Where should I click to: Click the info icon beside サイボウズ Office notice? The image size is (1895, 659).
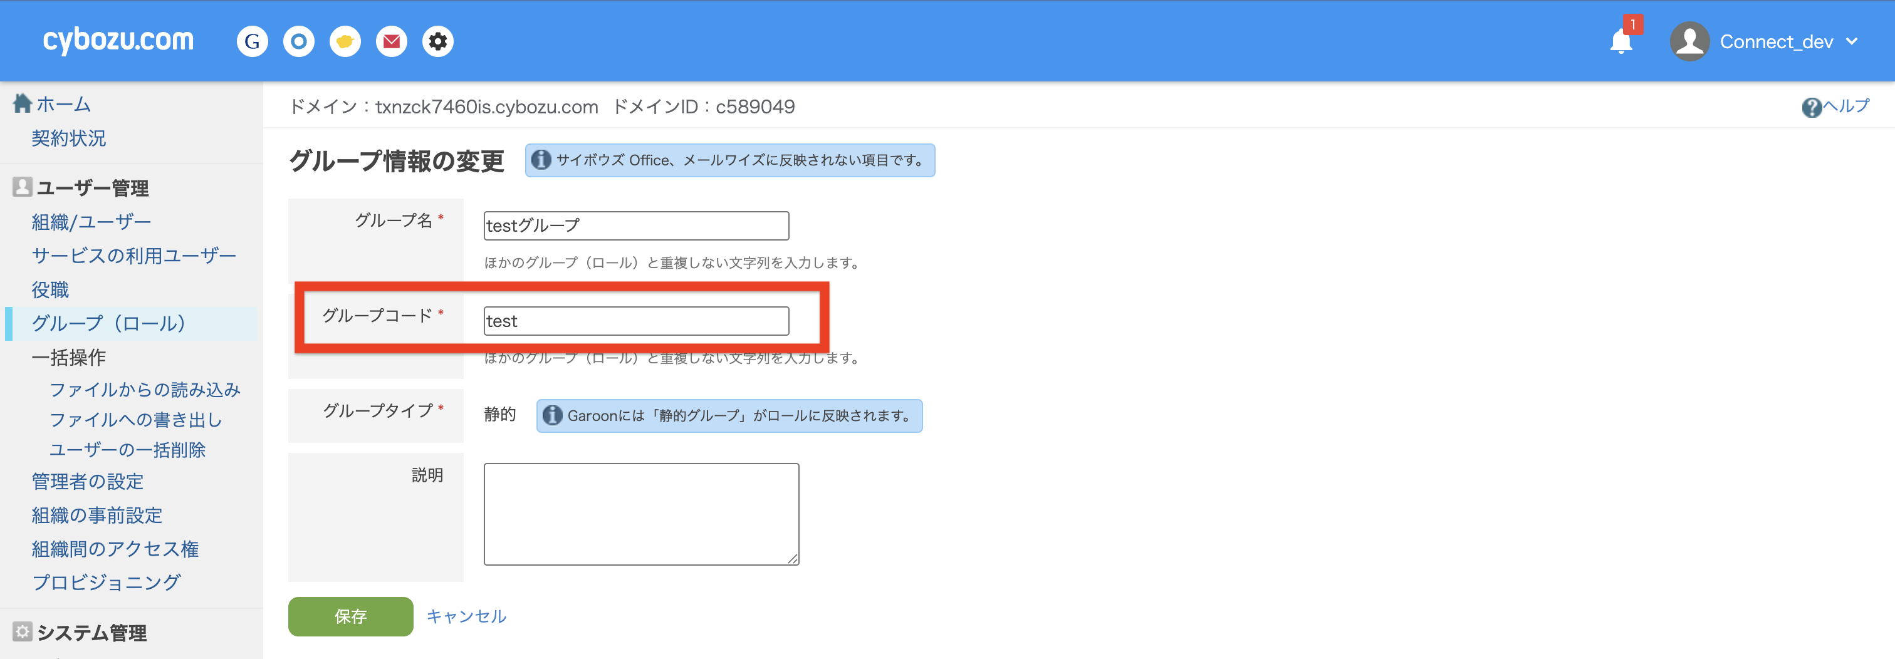tap(541, 160)
